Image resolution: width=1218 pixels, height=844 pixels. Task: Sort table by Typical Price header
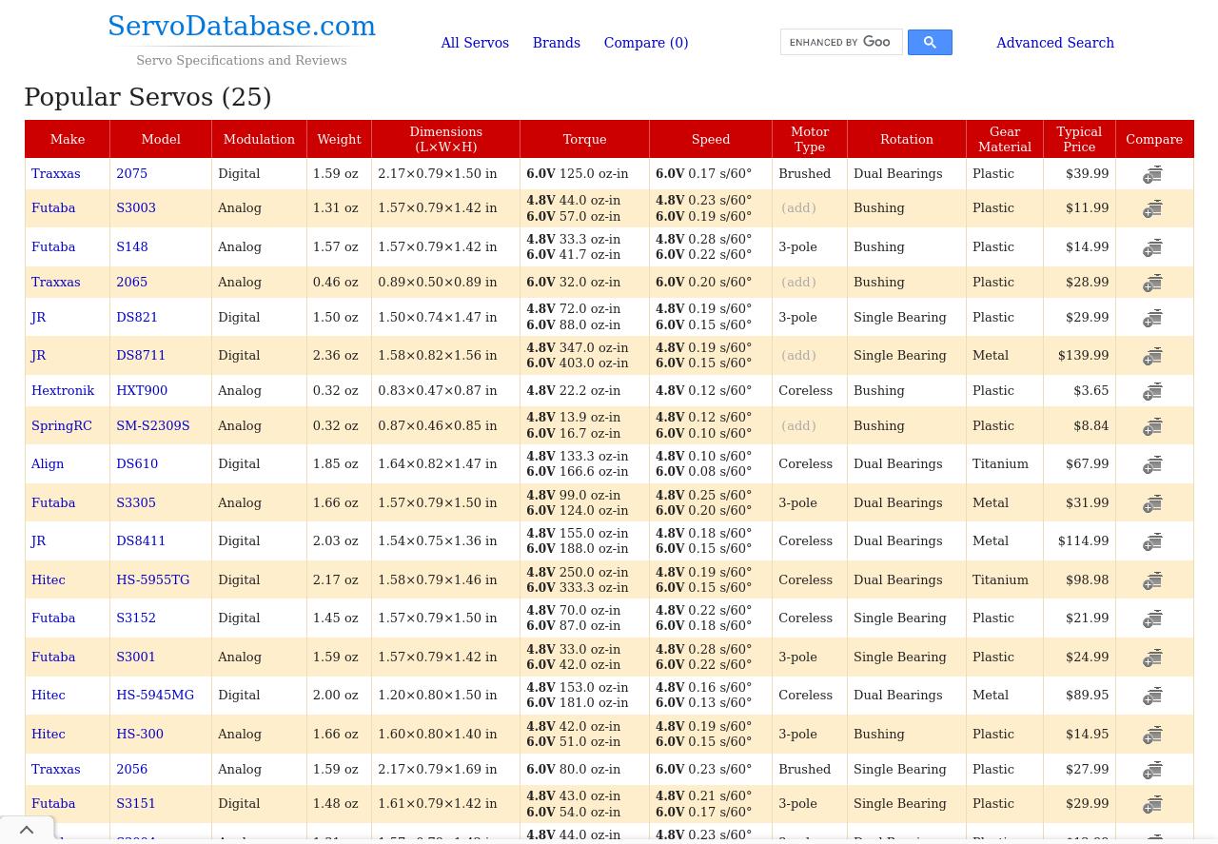tap(1078, 139)
